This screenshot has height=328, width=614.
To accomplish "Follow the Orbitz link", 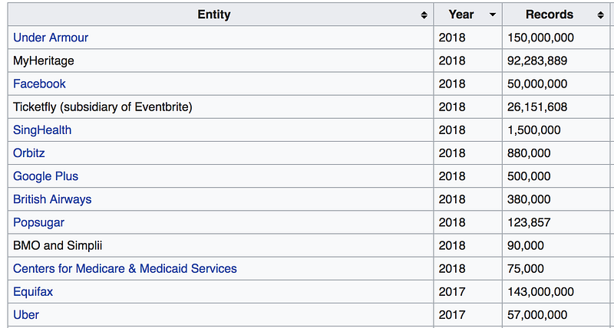I will point(29,153).
